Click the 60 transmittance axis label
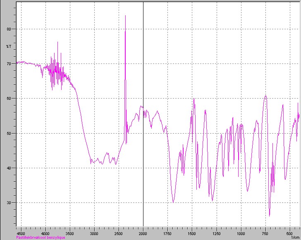Image resolution: width=301 pixels, height=240 pixels. point(9,99)
